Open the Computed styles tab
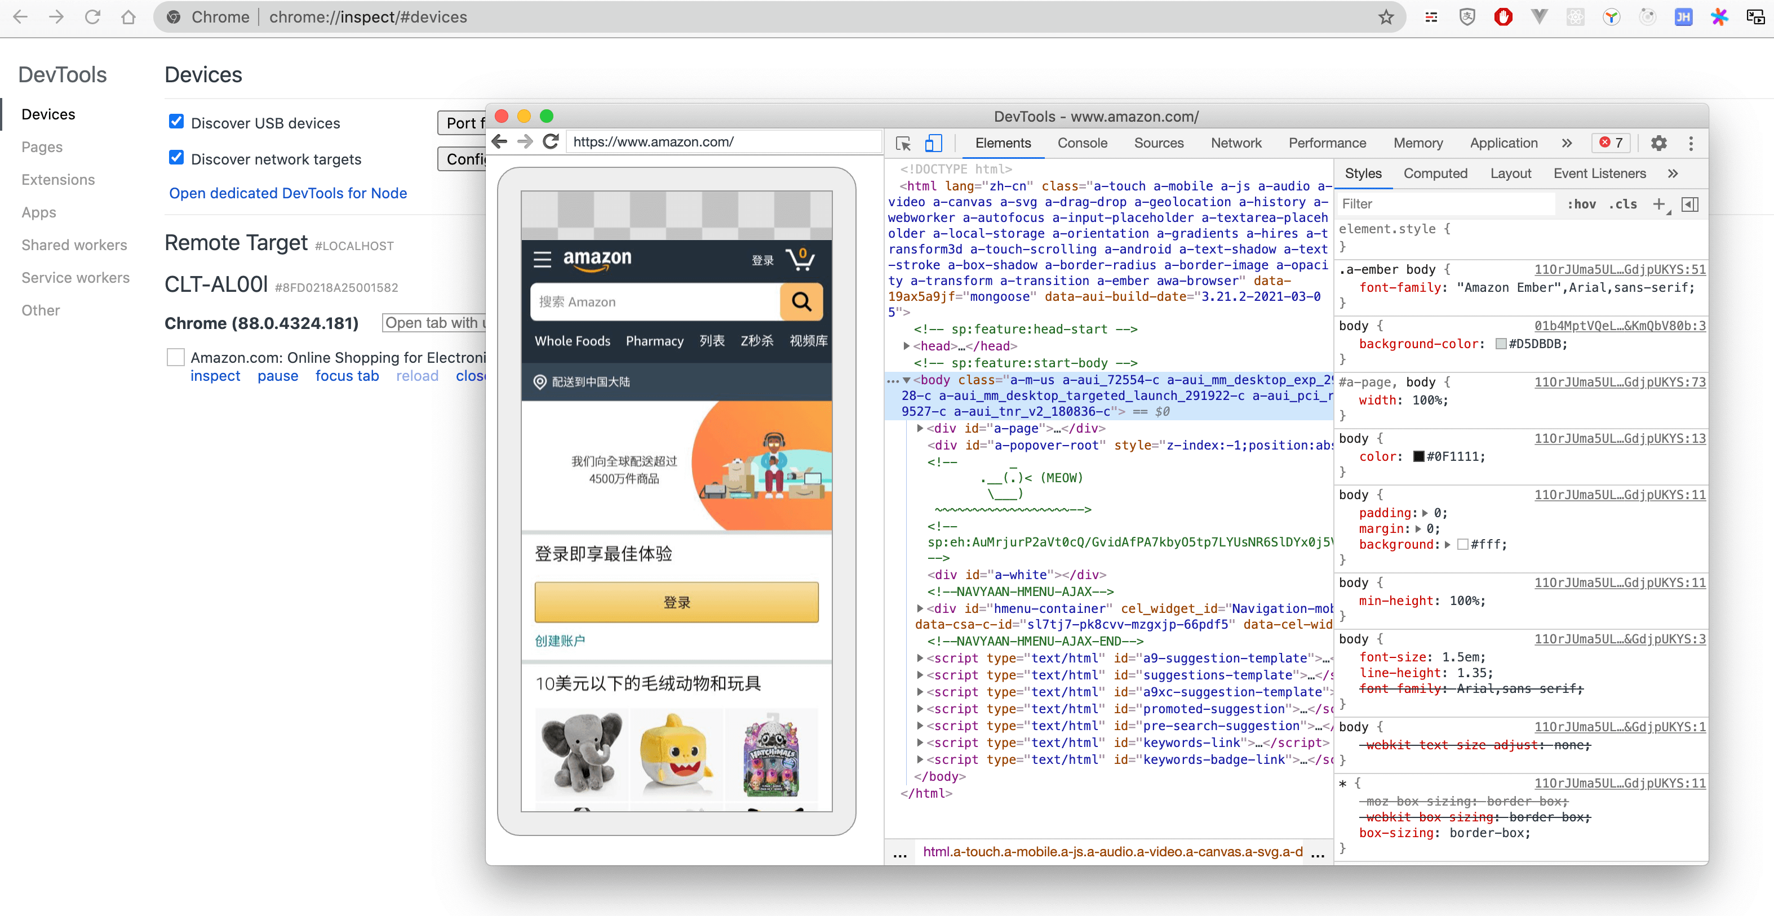 1435,172
